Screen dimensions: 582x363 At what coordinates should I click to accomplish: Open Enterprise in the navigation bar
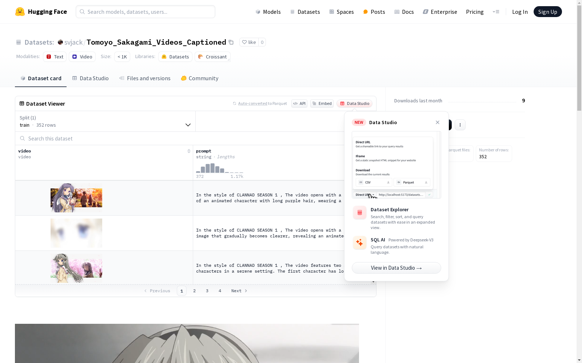tap(440, 12)
